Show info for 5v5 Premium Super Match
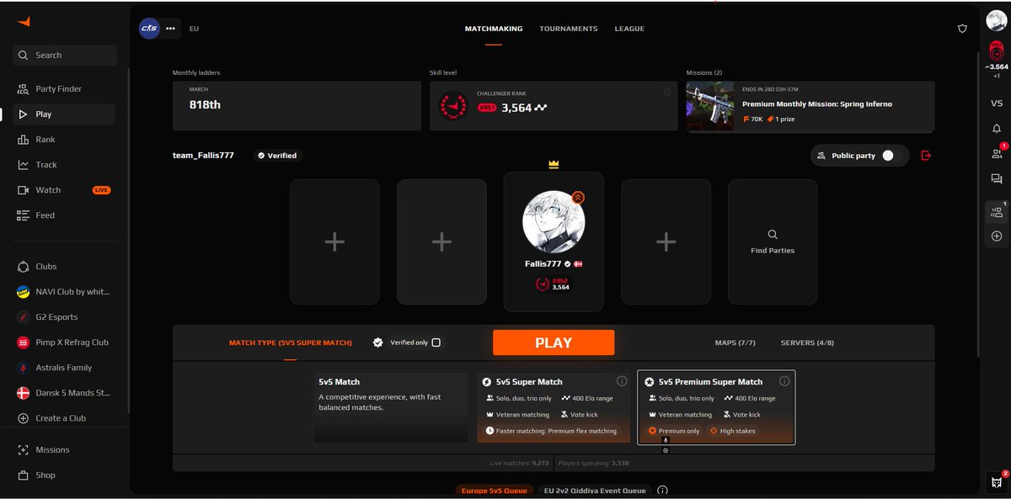The width and height of the screenshot is (1011, 499). point(784,381)
